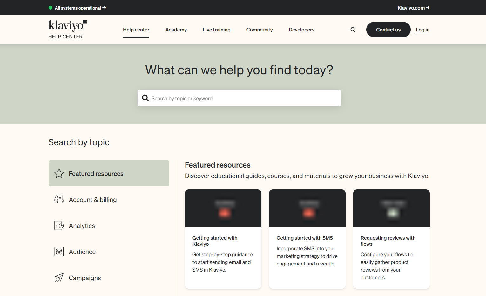
Task: Select Featured resources in the topic list
Action: [x=109, y=173]
